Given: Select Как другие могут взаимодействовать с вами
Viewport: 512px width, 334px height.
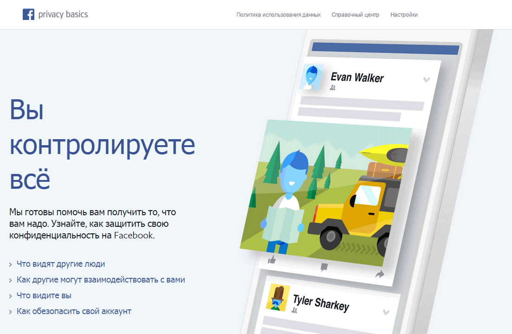Looking at the screenshot, I should 101,280.
